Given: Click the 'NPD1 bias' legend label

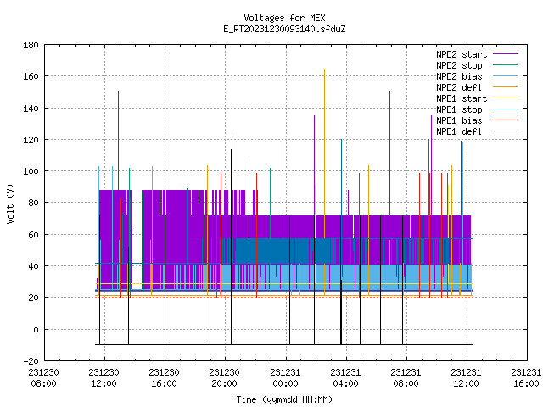Looking at the screenshot, I should click(459, 120).
